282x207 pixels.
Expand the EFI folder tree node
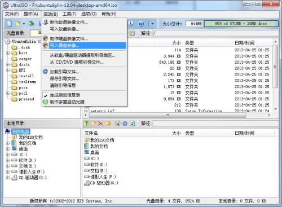click(8, 71)
